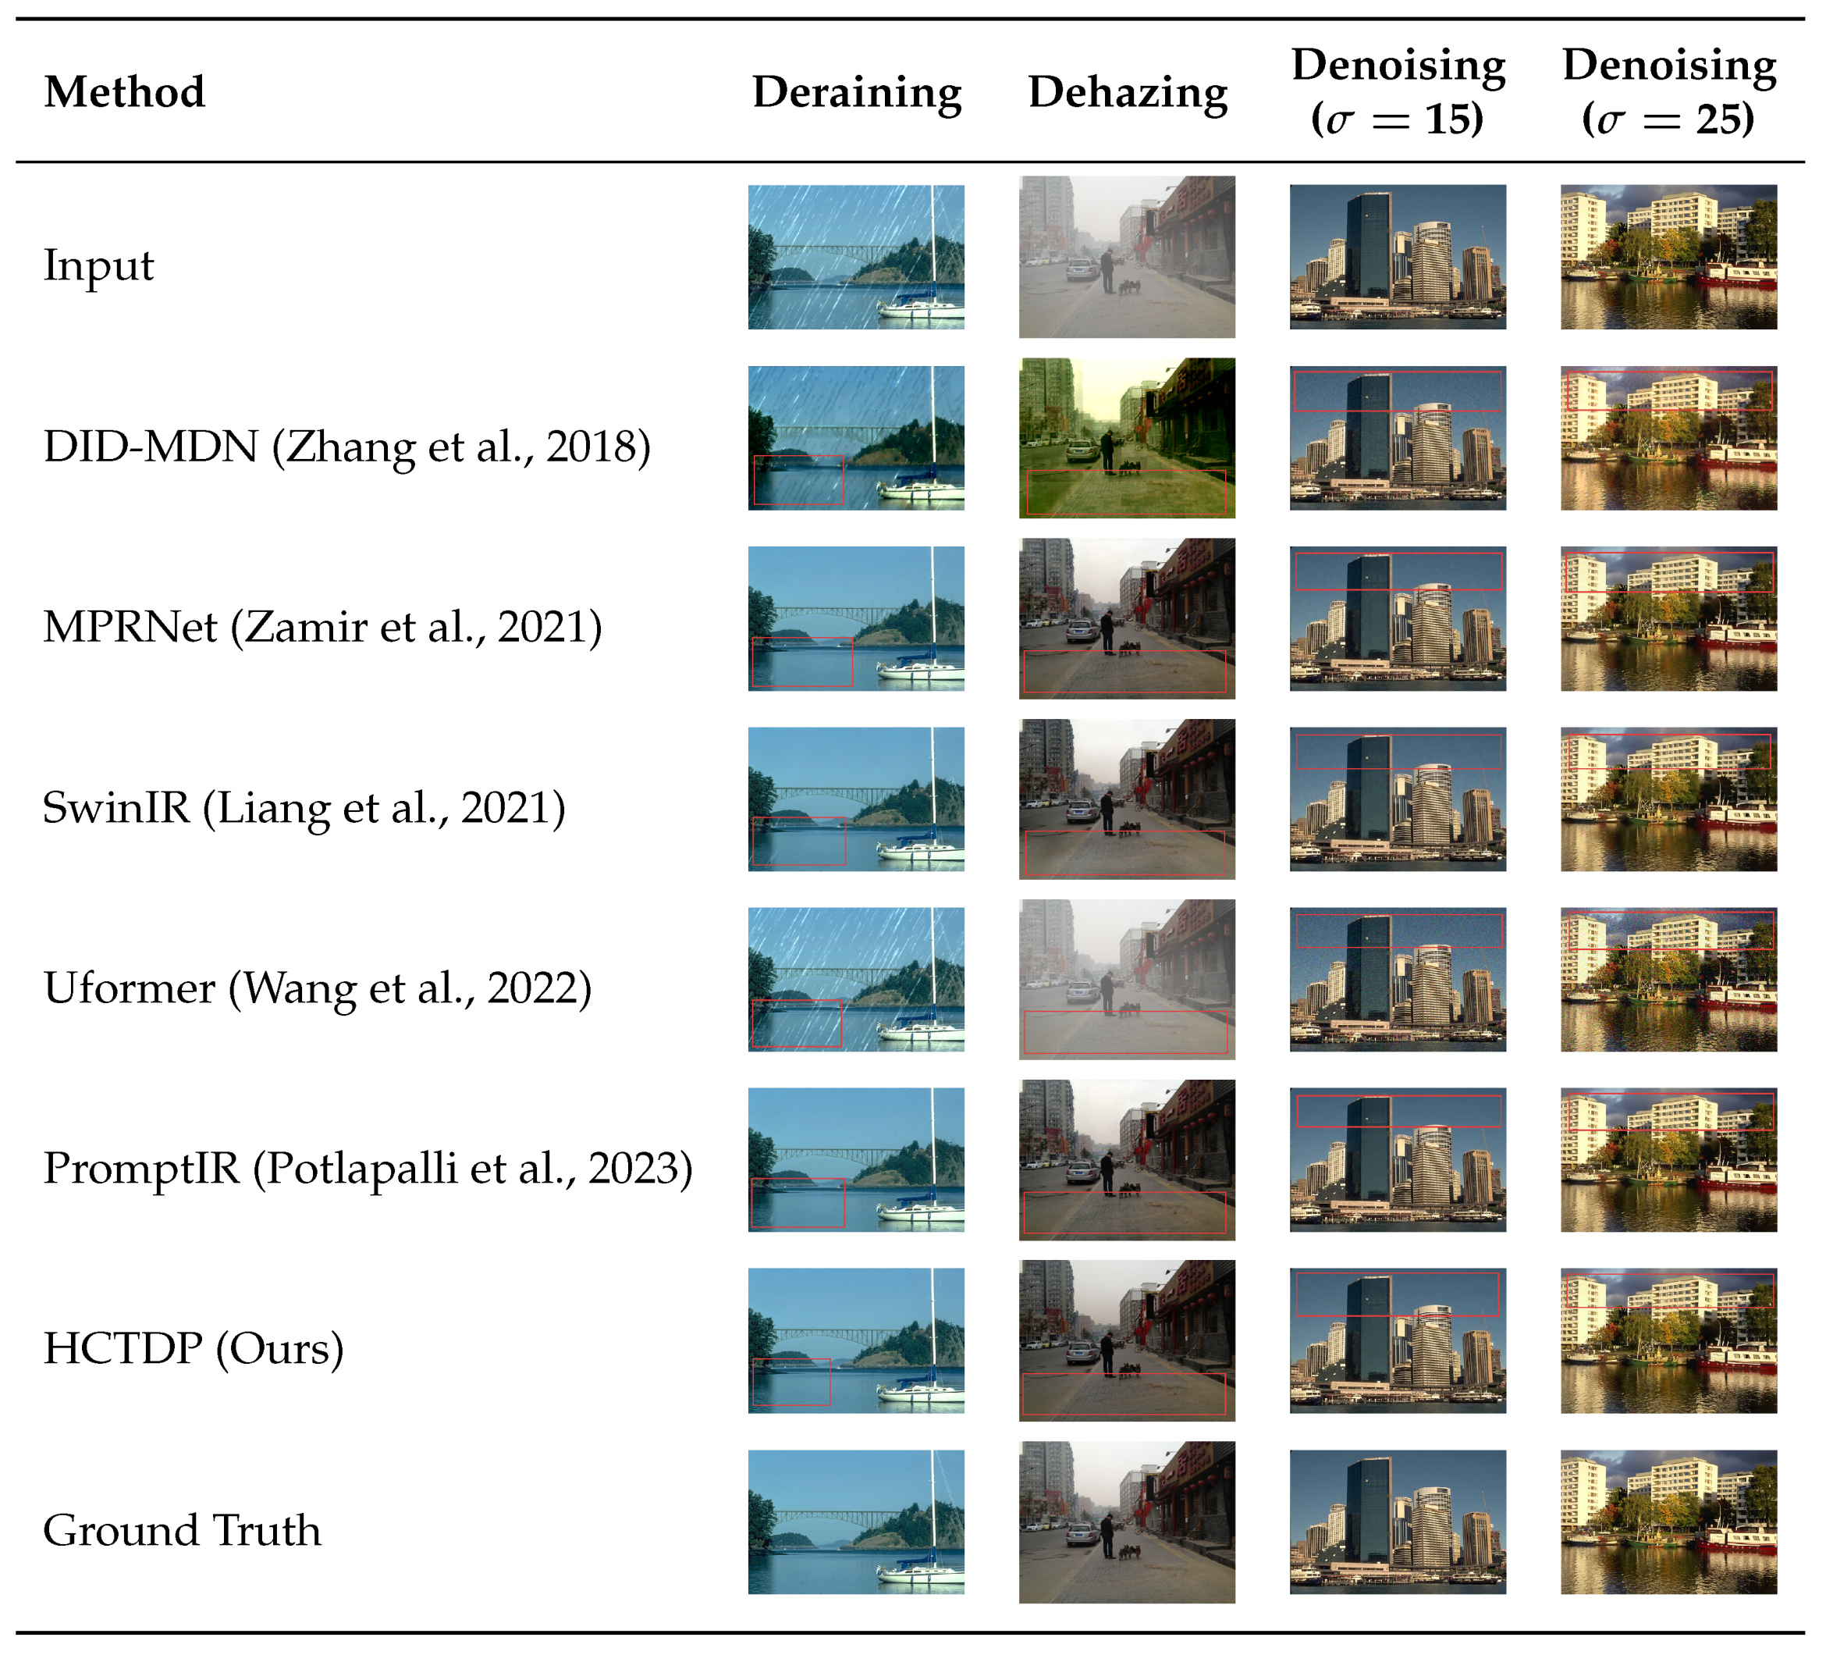Select DID-MDN green-tinted dehazing result
Viewport: 1826px width, 1655px height.
[1126, 437]
